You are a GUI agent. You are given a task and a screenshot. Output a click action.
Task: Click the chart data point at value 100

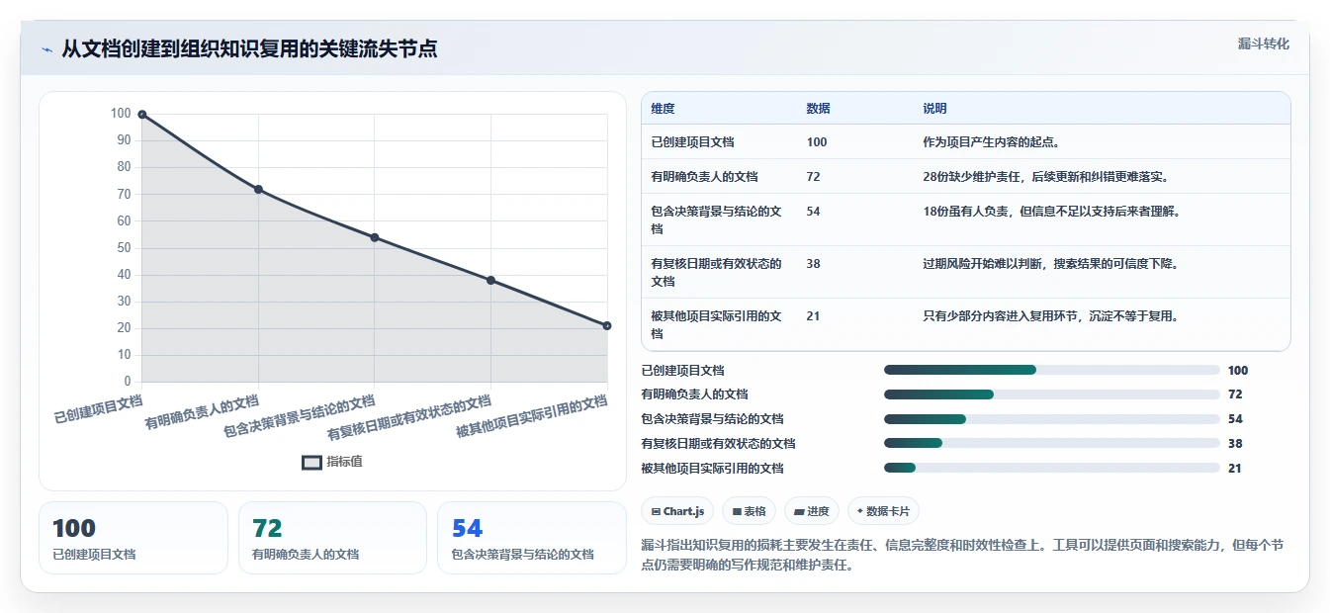[142, 115]
